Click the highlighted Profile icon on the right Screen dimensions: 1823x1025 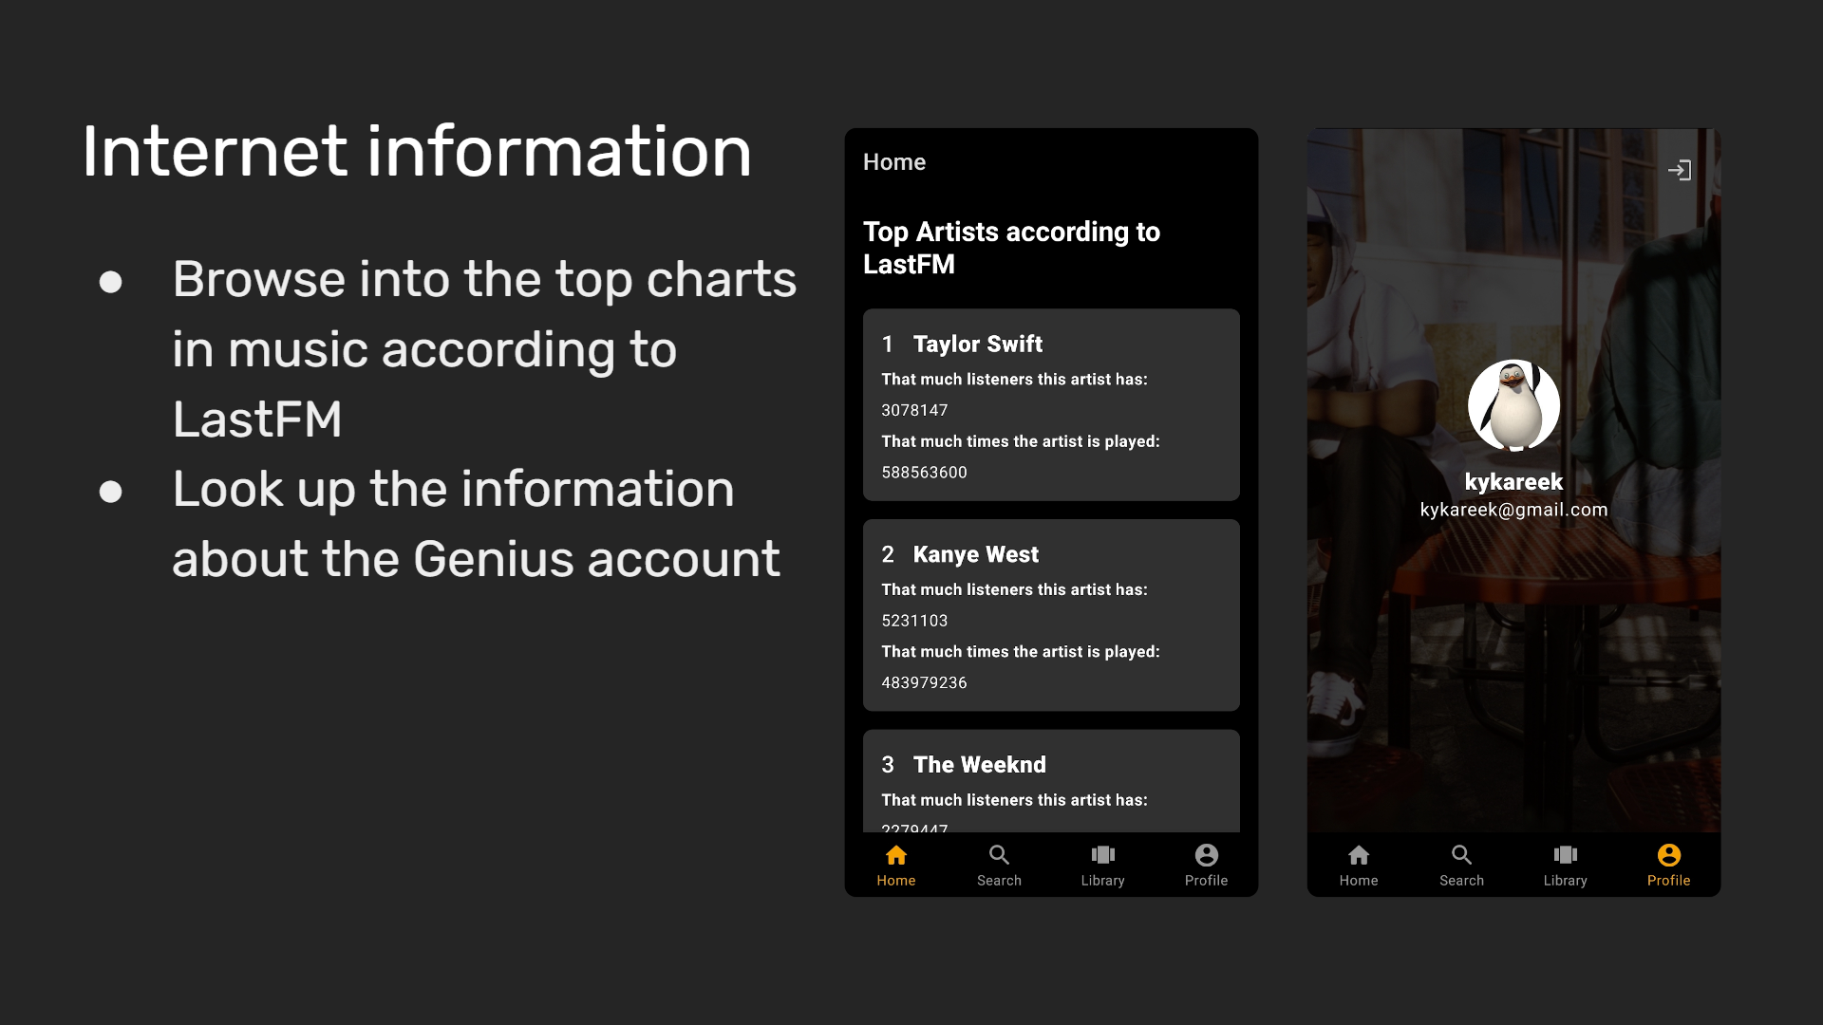click(x=1668, y=855)
